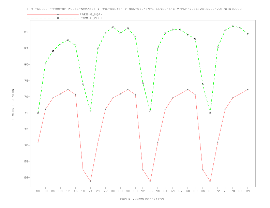Select the green F_MEAN low point at hour 69
270x208 pixels.
coord(210,113)
